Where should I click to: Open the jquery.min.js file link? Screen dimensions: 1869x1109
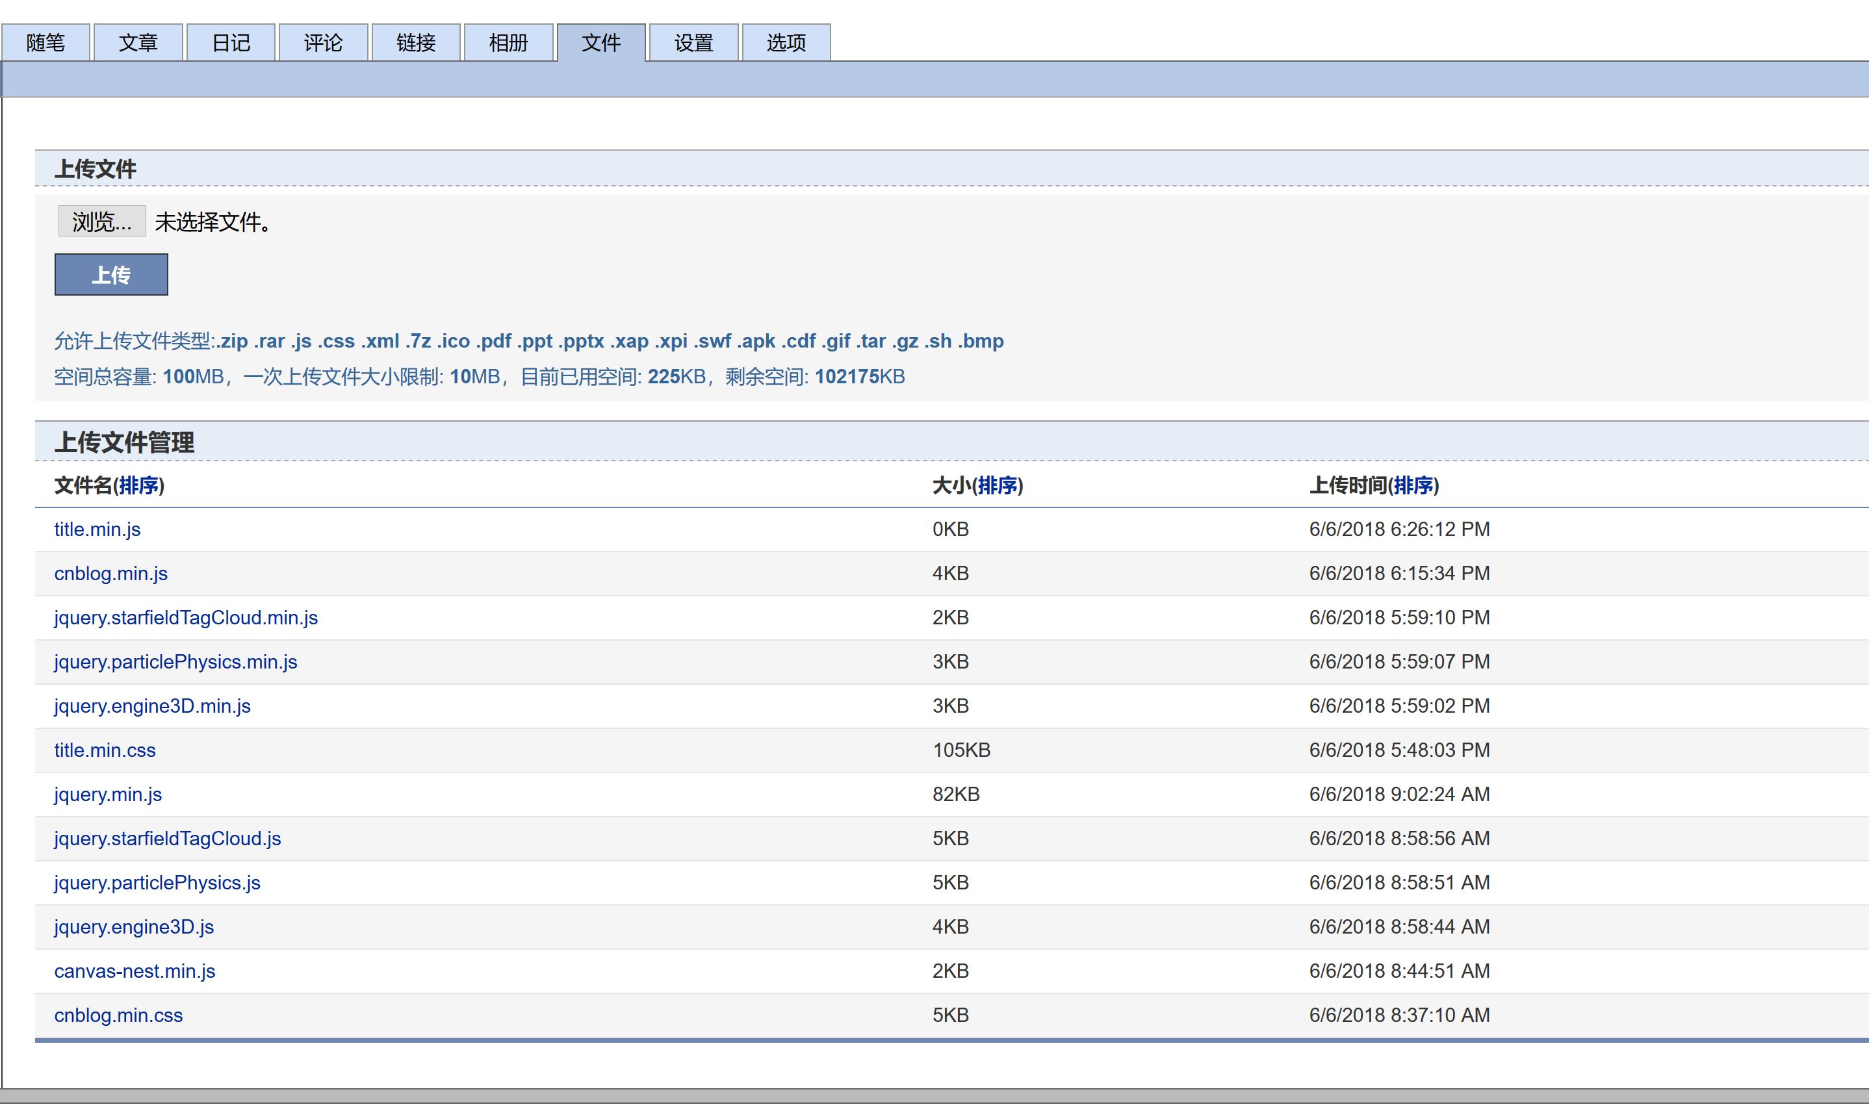(x=108, y=795)
